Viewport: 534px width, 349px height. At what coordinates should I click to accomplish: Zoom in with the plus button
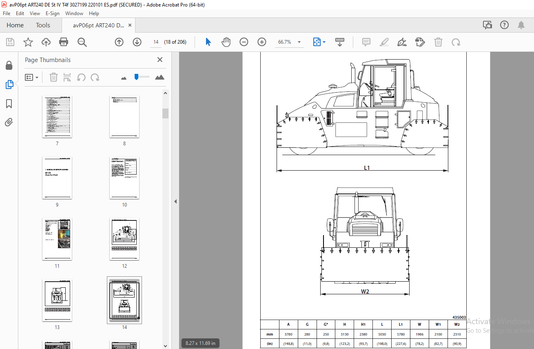coord(262,42)
